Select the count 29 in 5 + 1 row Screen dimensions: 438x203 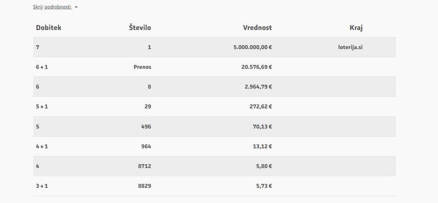coord(148,106)
